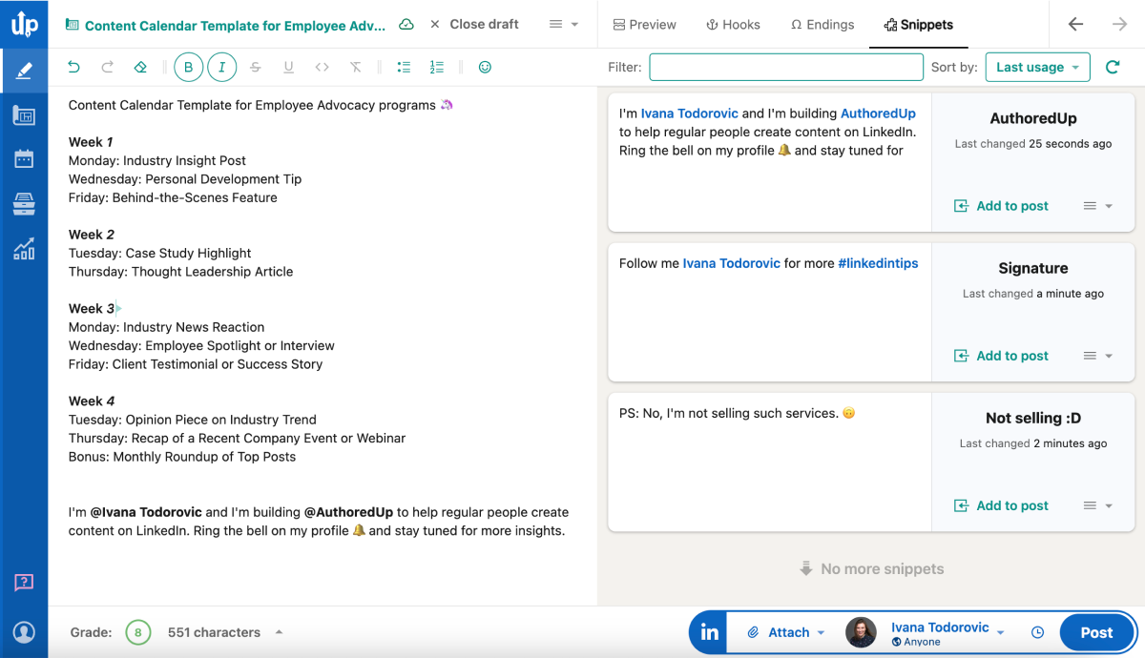Open the emoji picker
This screenshot has width=1145, height=658.
(x=485, y=67)
